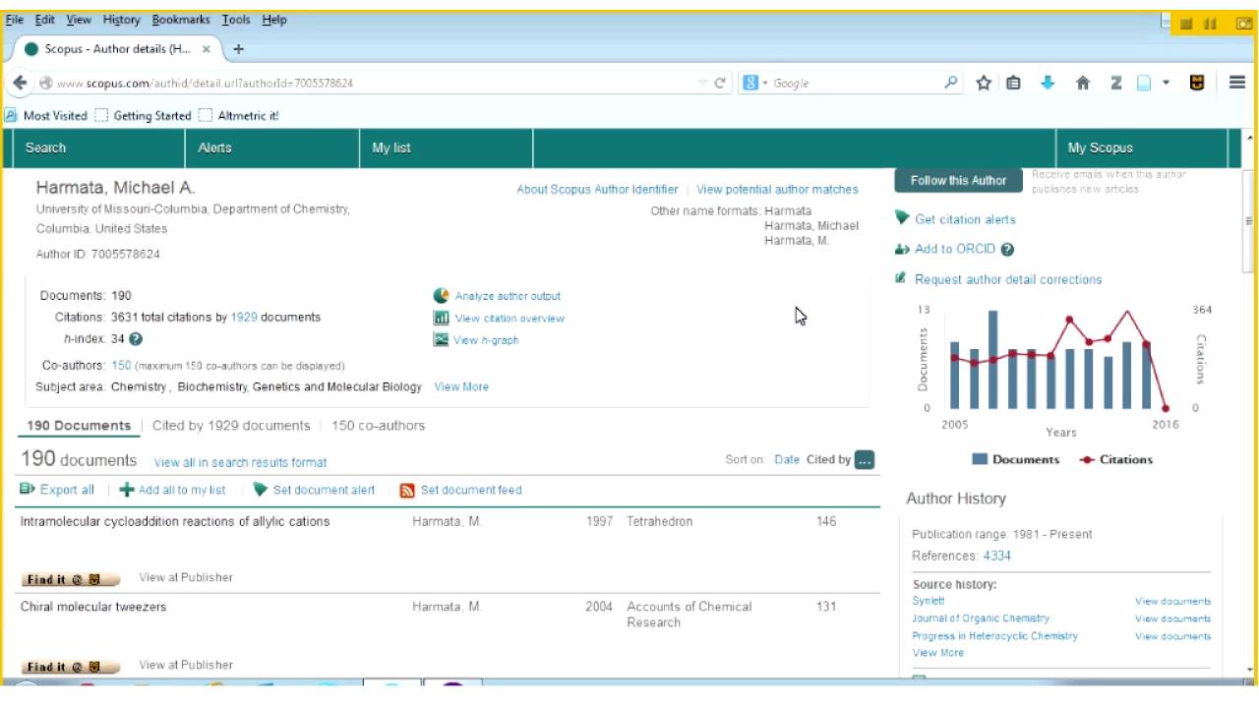
Task: Click the ORCID help question icon
Action: pos(1007,250)
